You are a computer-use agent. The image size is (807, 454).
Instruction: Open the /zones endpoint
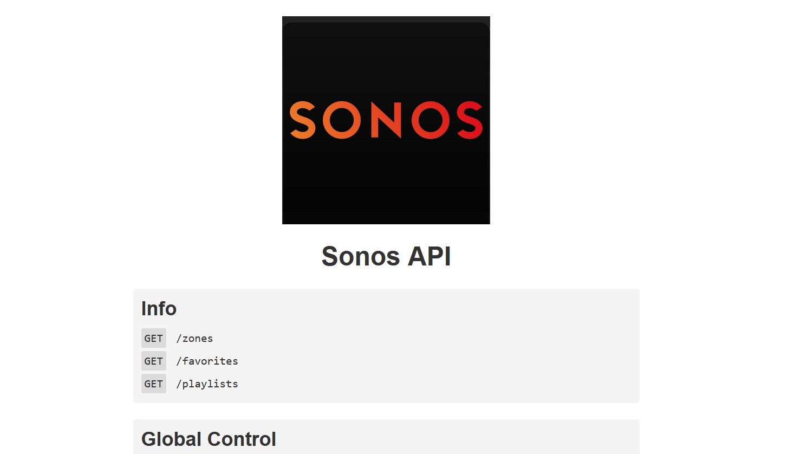click(194, 339)
